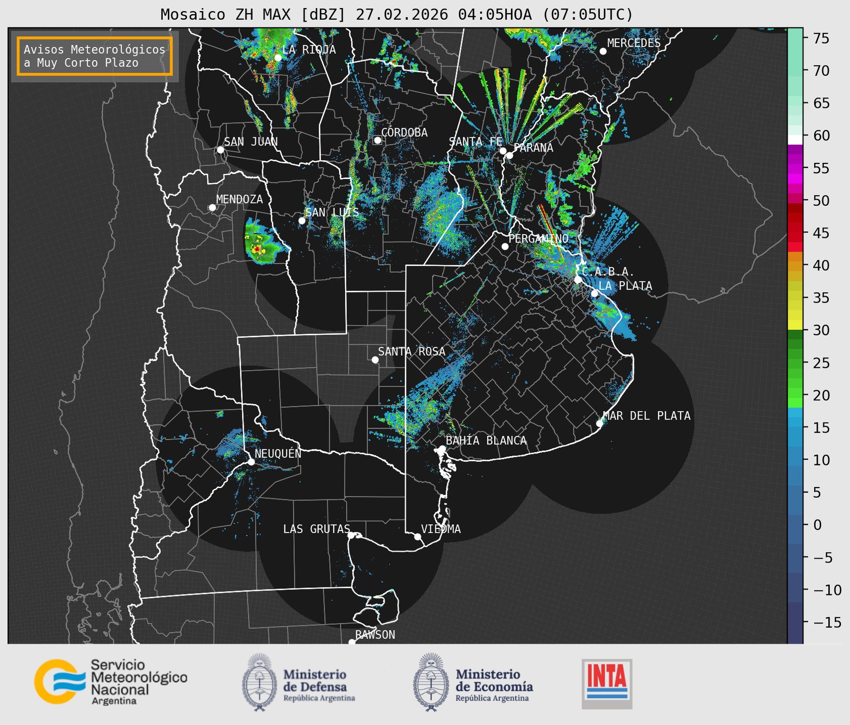Click the SAN LUIS city label
This screenshot has height=725, width=850.
point(332,212)
